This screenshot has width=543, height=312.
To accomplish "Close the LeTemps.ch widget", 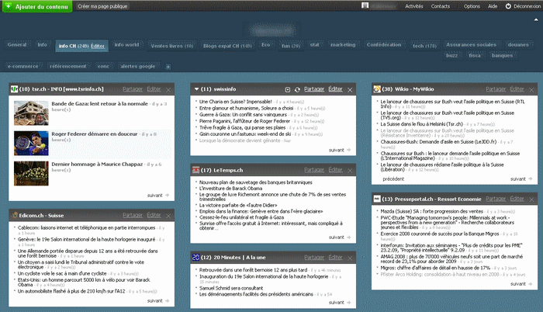I will (x=350, y=171).
